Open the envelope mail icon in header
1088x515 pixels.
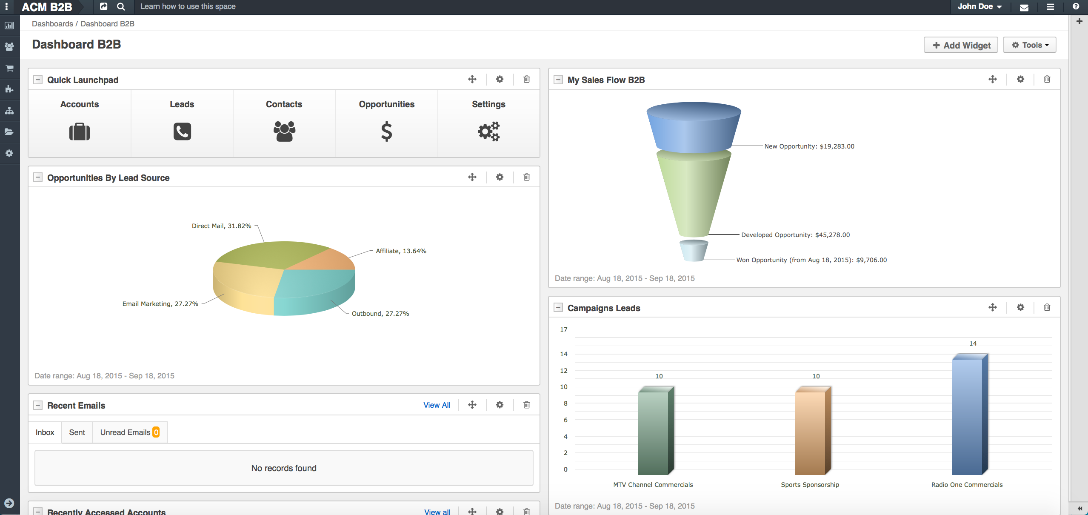pyautogui.click(x=1024, y=7)
